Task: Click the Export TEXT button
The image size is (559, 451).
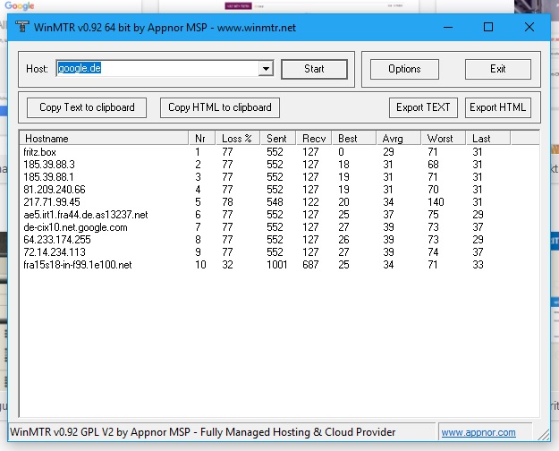Action: point(423,107)
